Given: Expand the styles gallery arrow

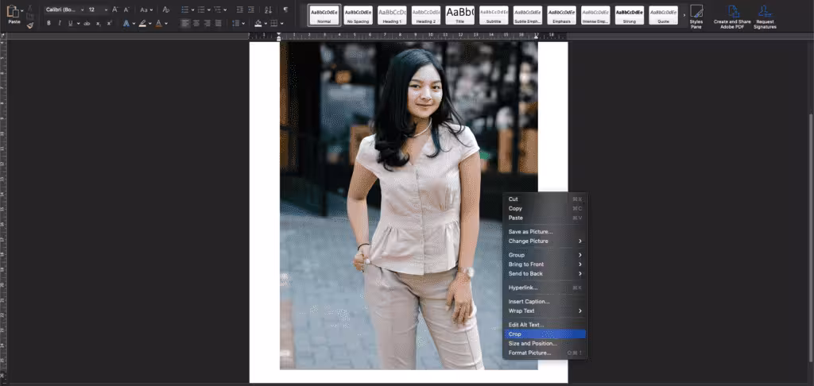Looking at the screenshot, I should click(x=684, y=16).
